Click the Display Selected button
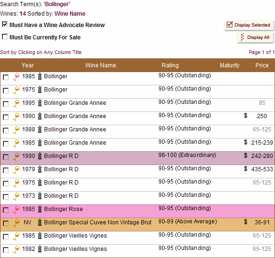This screenshot has height=258, width=275. point(249,25)
